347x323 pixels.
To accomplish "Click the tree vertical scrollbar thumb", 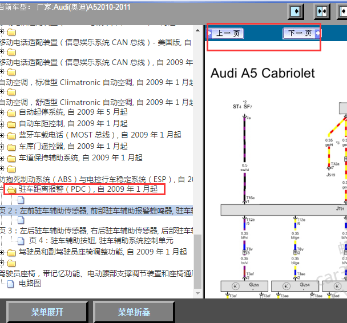I will click(198, 261).
